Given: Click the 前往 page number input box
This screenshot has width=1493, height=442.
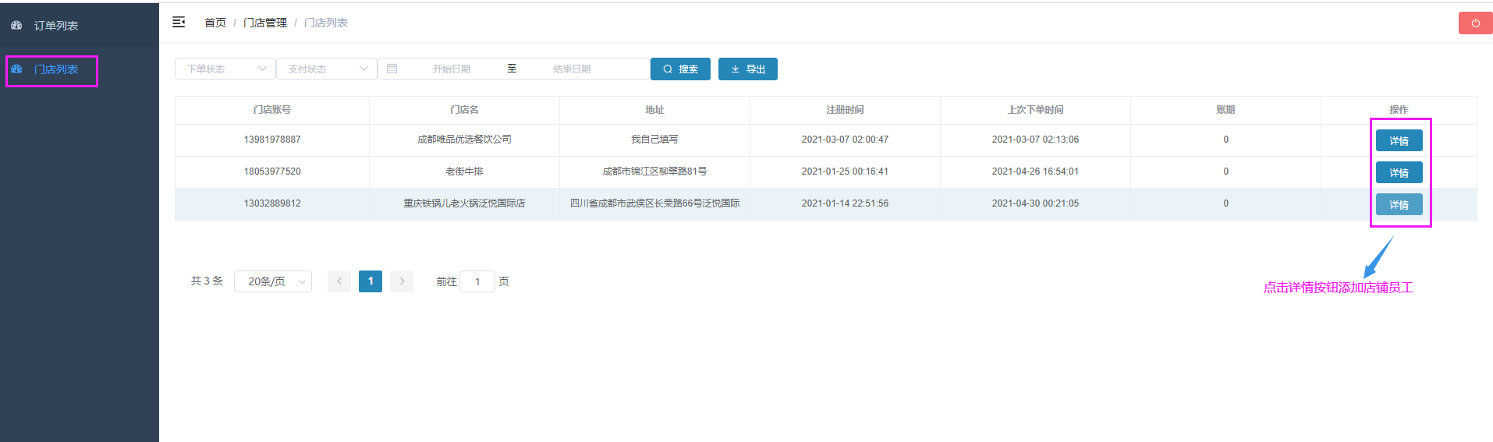Looking at the screenshot, I should [477, 281].
